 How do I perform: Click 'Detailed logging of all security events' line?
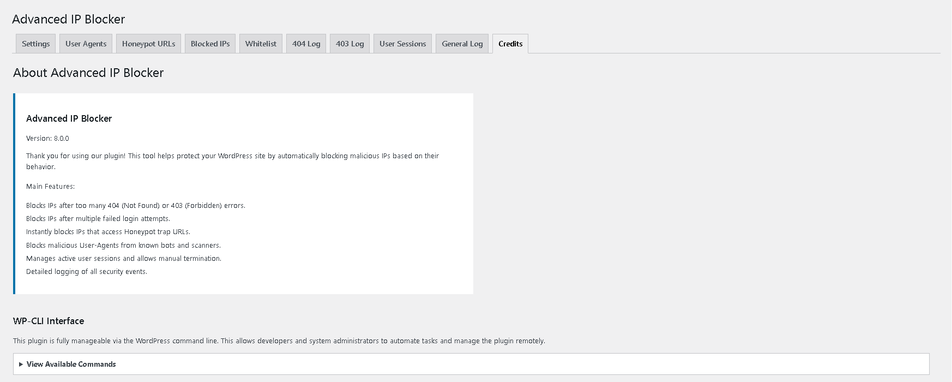pos(87,272)
